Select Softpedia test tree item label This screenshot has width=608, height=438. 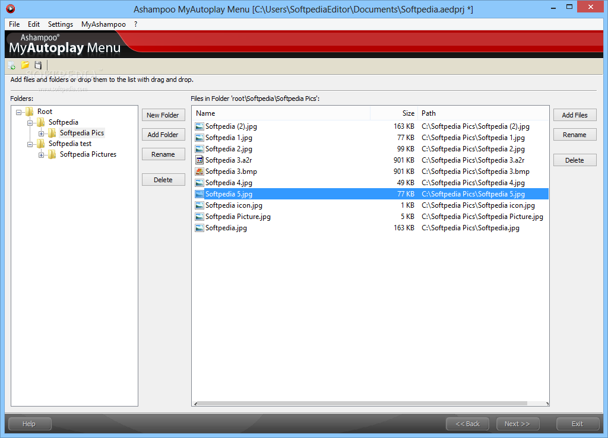[x=70, y=144]
